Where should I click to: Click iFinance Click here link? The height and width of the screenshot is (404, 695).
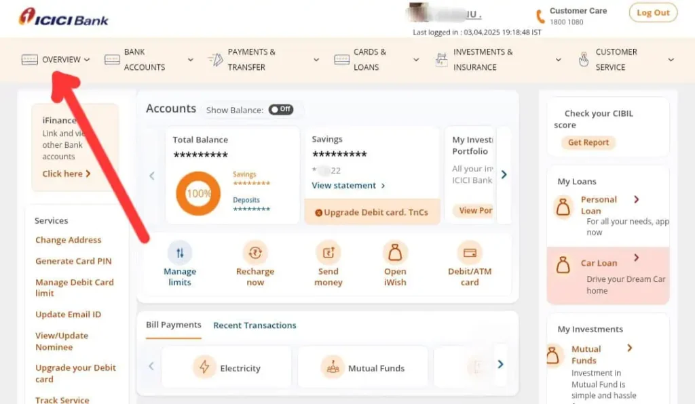[67, 174]
